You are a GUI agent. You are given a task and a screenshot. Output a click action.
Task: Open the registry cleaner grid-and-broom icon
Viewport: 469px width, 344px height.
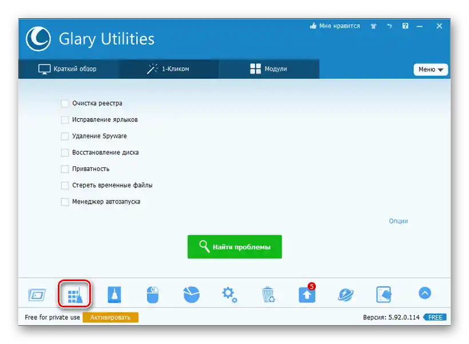(75, 295)
